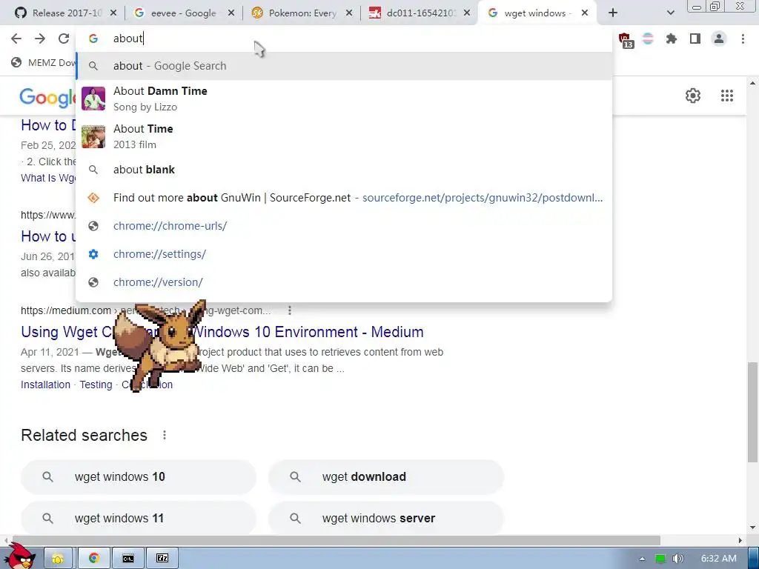
Task: Click the browser forward arrow
Action: [40, 39]
